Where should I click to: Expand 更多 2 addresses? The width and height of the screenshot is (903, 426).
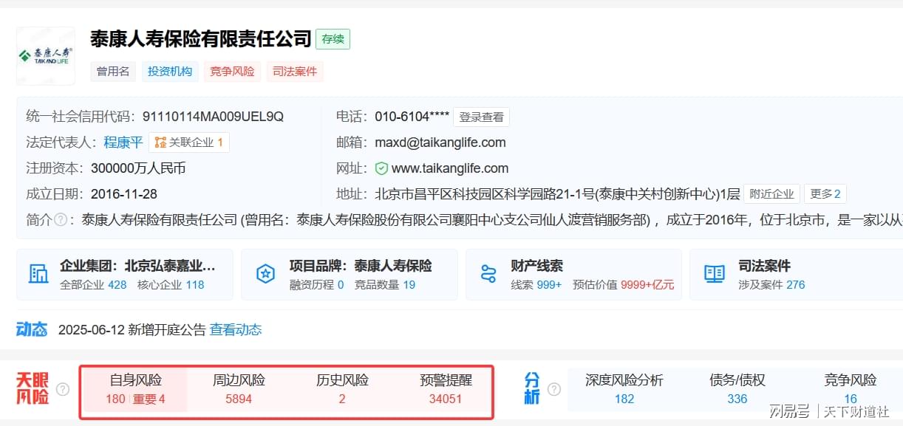pyautogui.click(x=825, y=194)
